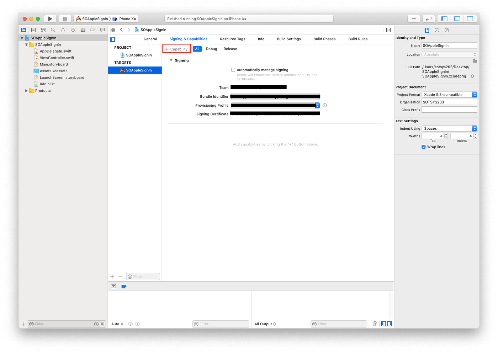Screen dimensions: 498x353
Task: Run the project with the Play button
Action: coord(50,18)
